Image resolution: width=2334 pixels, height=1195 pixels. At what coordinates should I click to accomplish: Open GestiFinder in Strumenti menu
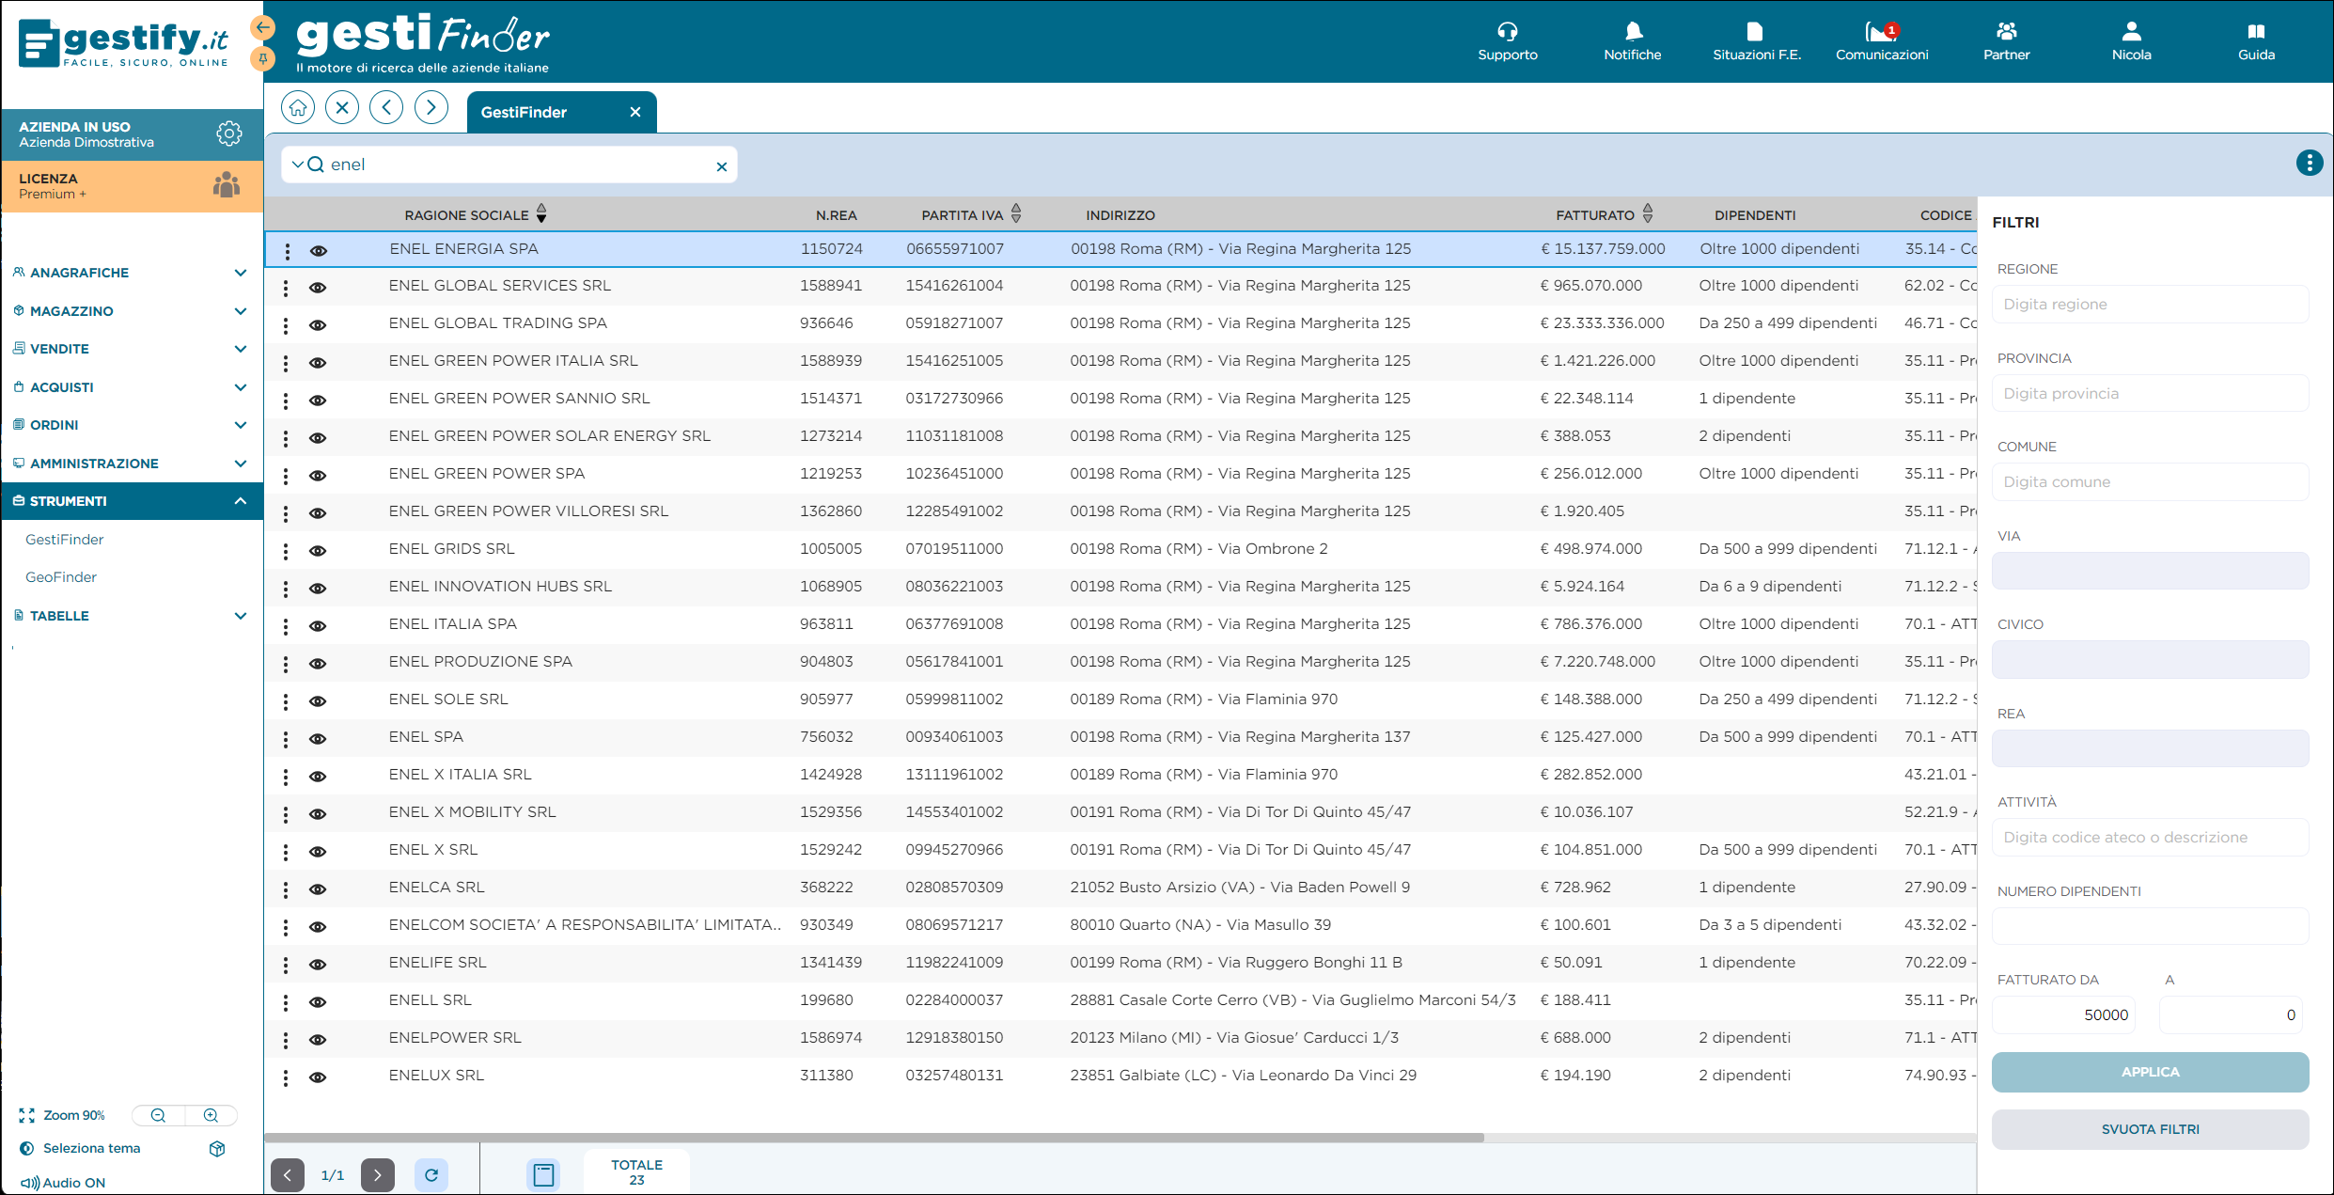click(65, 540)
